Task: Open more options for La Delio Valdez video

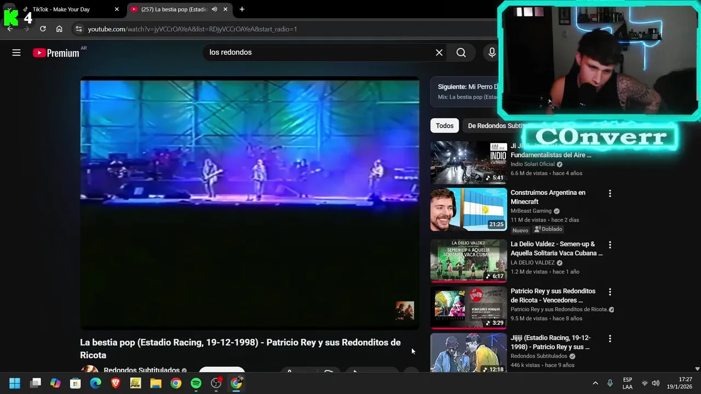Action: (610, 245)
